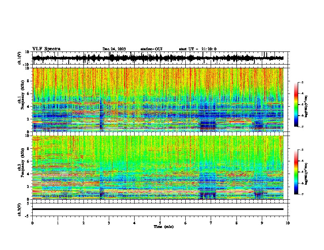The image size is (324, 250).
Task: Click the "-7" label on ch.2 color bar
Action: coord(301,194)
